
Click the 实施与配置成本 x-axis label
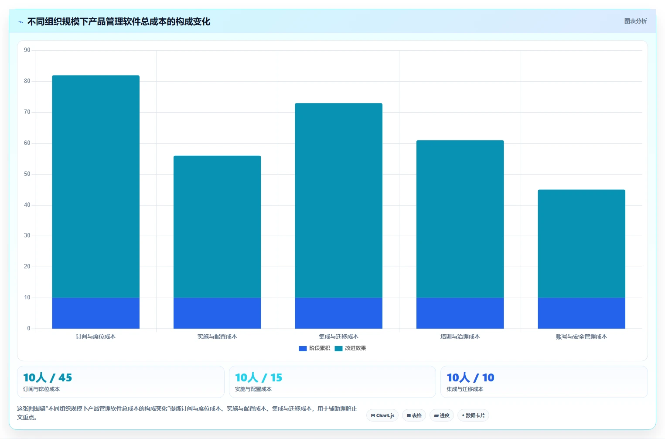[217, 336]
